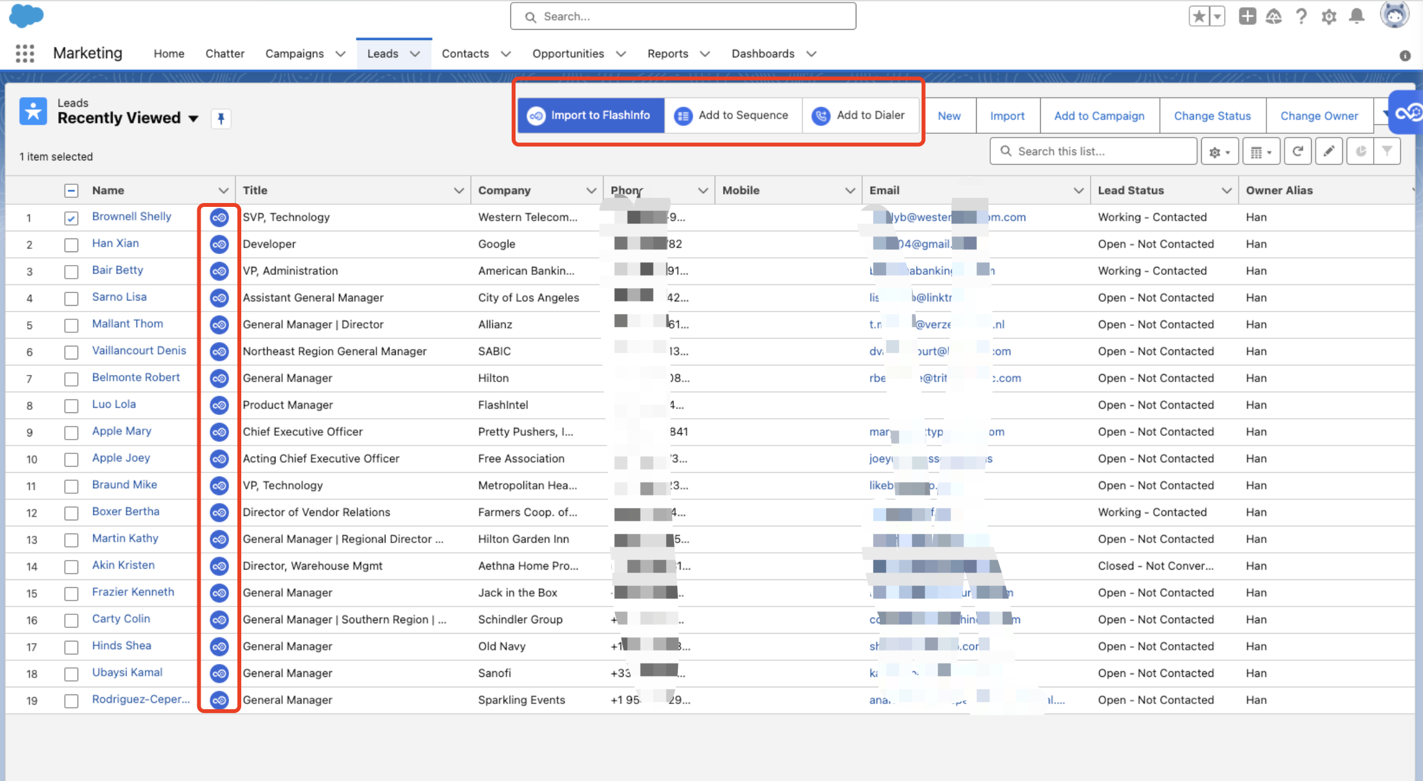Open the App Launcher grid icon
This screenshot has width=1423, height=781.
(x=25, y=53)
